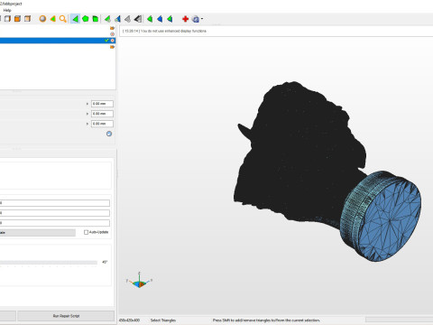Click the orange icon in the fourth tree row

(112, 47)
